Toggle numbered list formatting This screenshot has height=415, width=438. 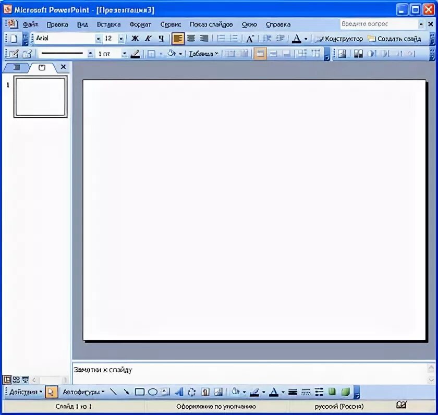click(221, 39)
